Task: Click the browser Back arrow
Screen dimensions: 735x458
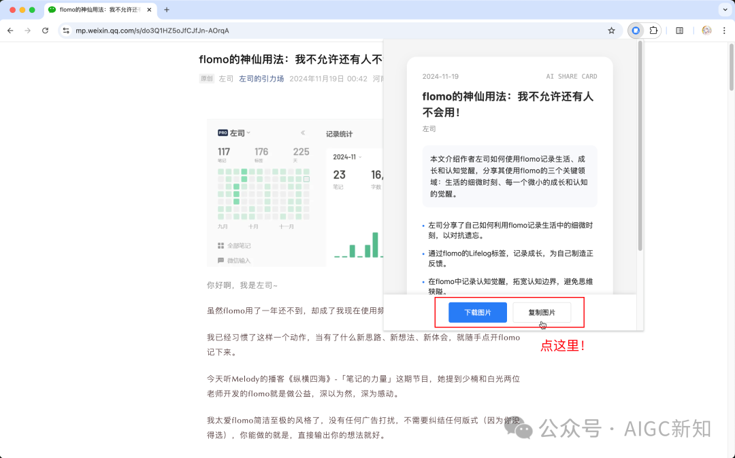Action: point(10,31)
